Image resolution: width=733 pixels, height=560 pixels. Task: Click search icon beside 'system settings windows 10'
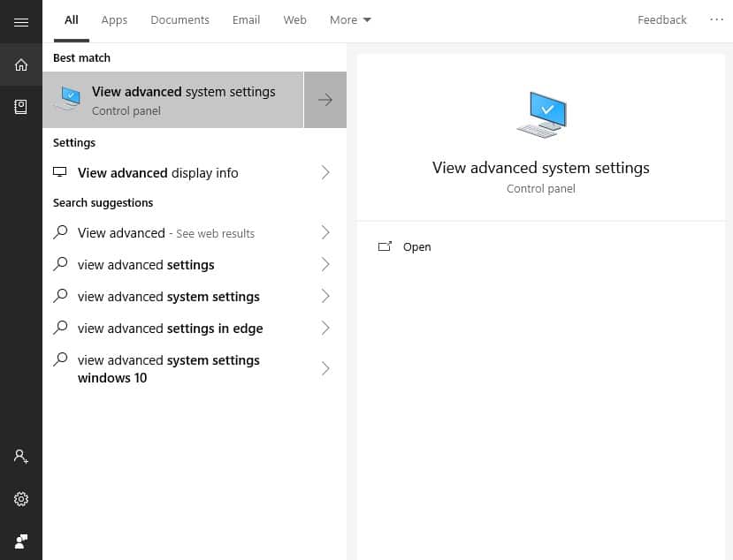tap(60, 359)
